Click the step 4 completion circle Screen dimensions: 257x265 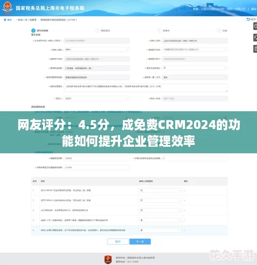click(x=219, y=30)
